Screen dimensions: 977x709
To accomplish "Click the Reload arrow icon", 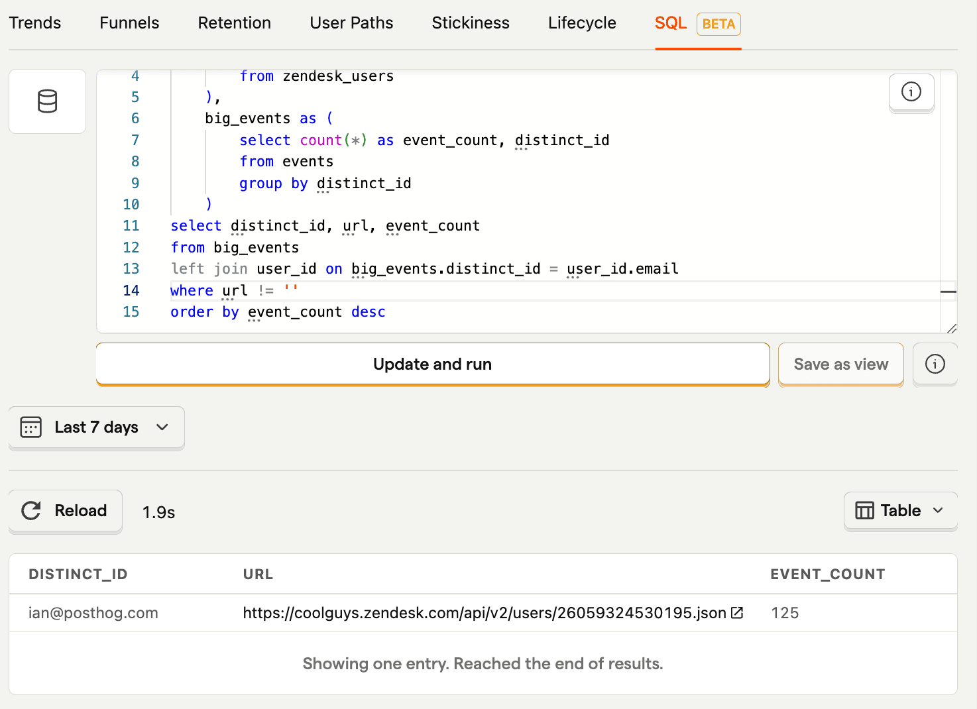I will click(x=31, y=510).
